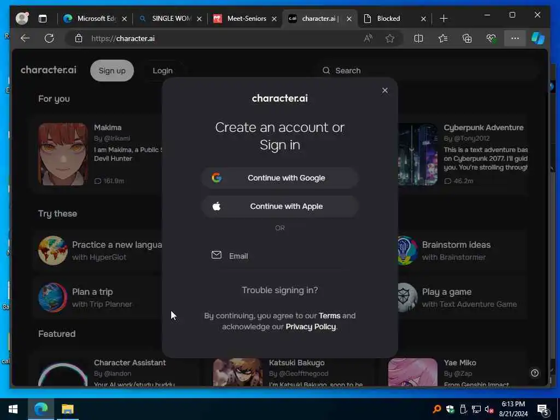Open the Cyberpunk Adventure thumbnail
560x420 pixels.
(x=418, y=154)
